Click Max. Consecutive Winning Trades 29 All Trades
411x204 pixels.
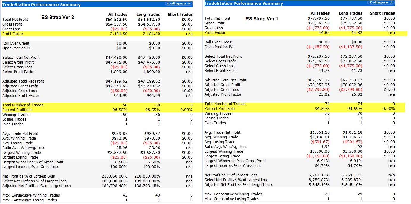pos(327,194)
